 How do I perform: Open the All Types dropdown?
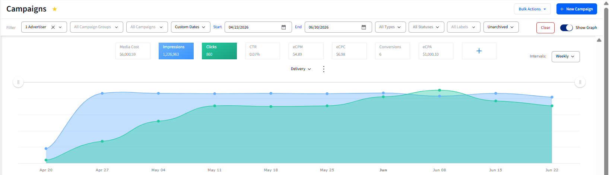point(390,27)
